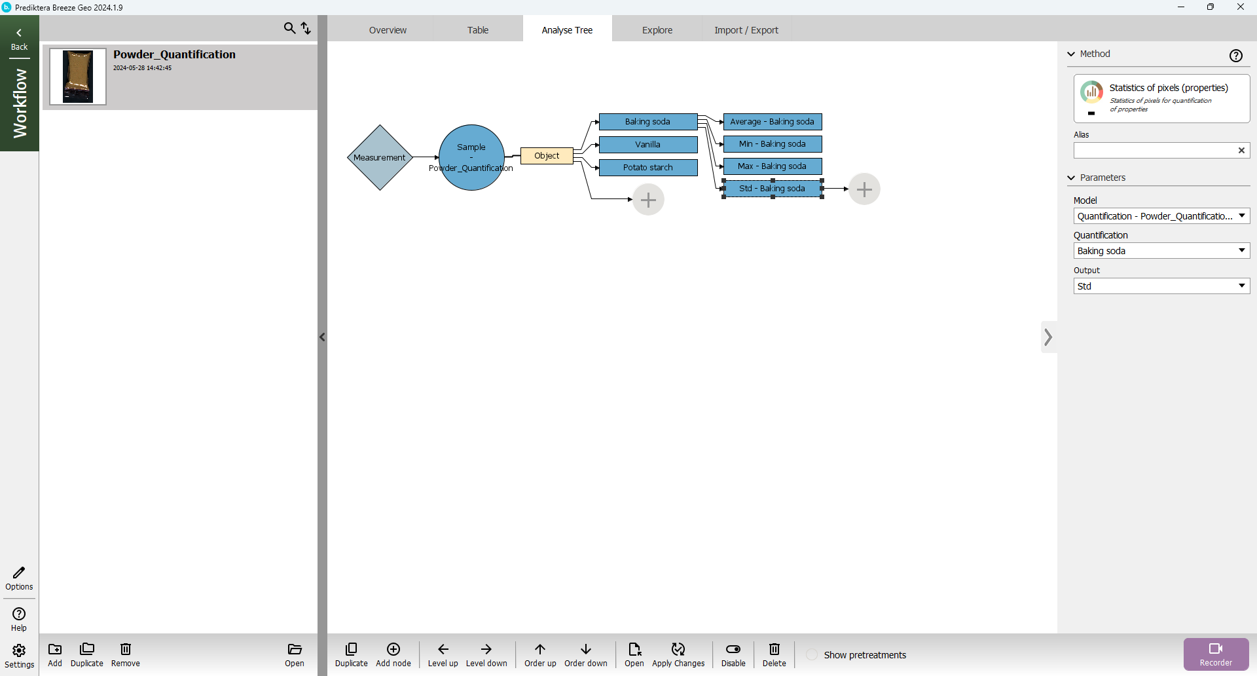This screenshot has width=1257, height=676.
Task: Click the Apply Changes icon
Action: 678,650
